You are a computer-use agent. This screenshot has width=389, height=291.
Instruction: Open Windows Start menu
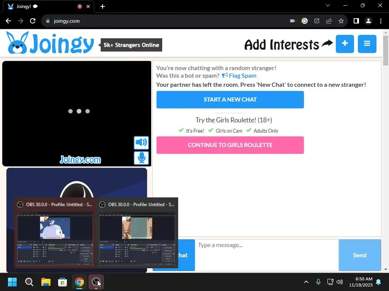(x=13, y=282)
